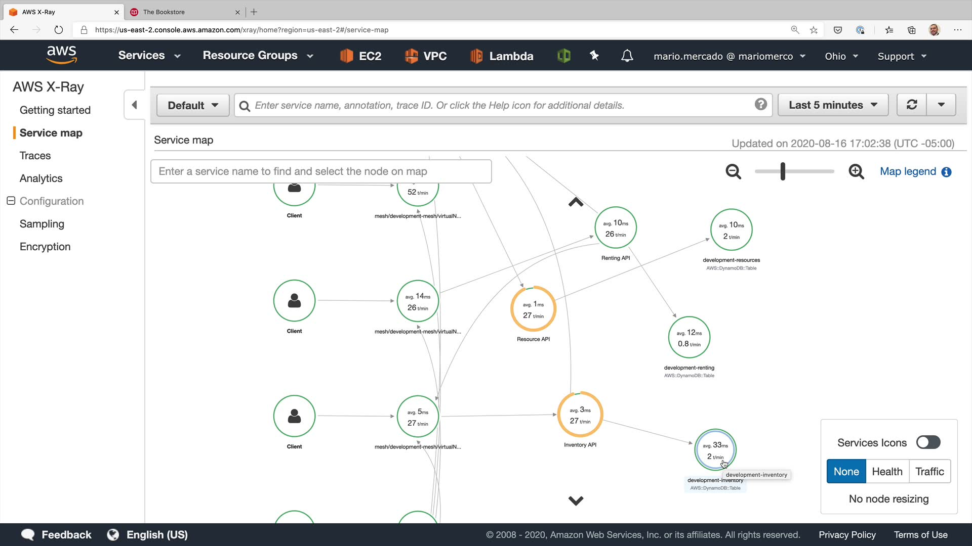Select the Health display option
Image resolution: width=972 pixels, height=546 pixels.
click(887, 471)
